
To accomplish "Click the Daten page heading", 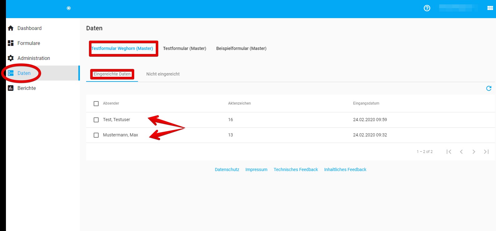I will click(x=94, y=28).
